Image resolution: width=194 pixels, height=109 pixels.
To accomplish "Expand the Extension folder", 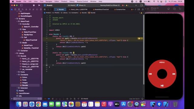I will coord(17,88).
